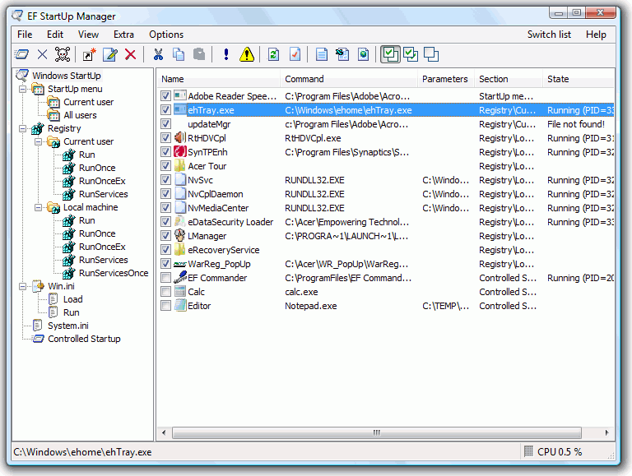Click the green refresh document icon

(x=274, y=54)
